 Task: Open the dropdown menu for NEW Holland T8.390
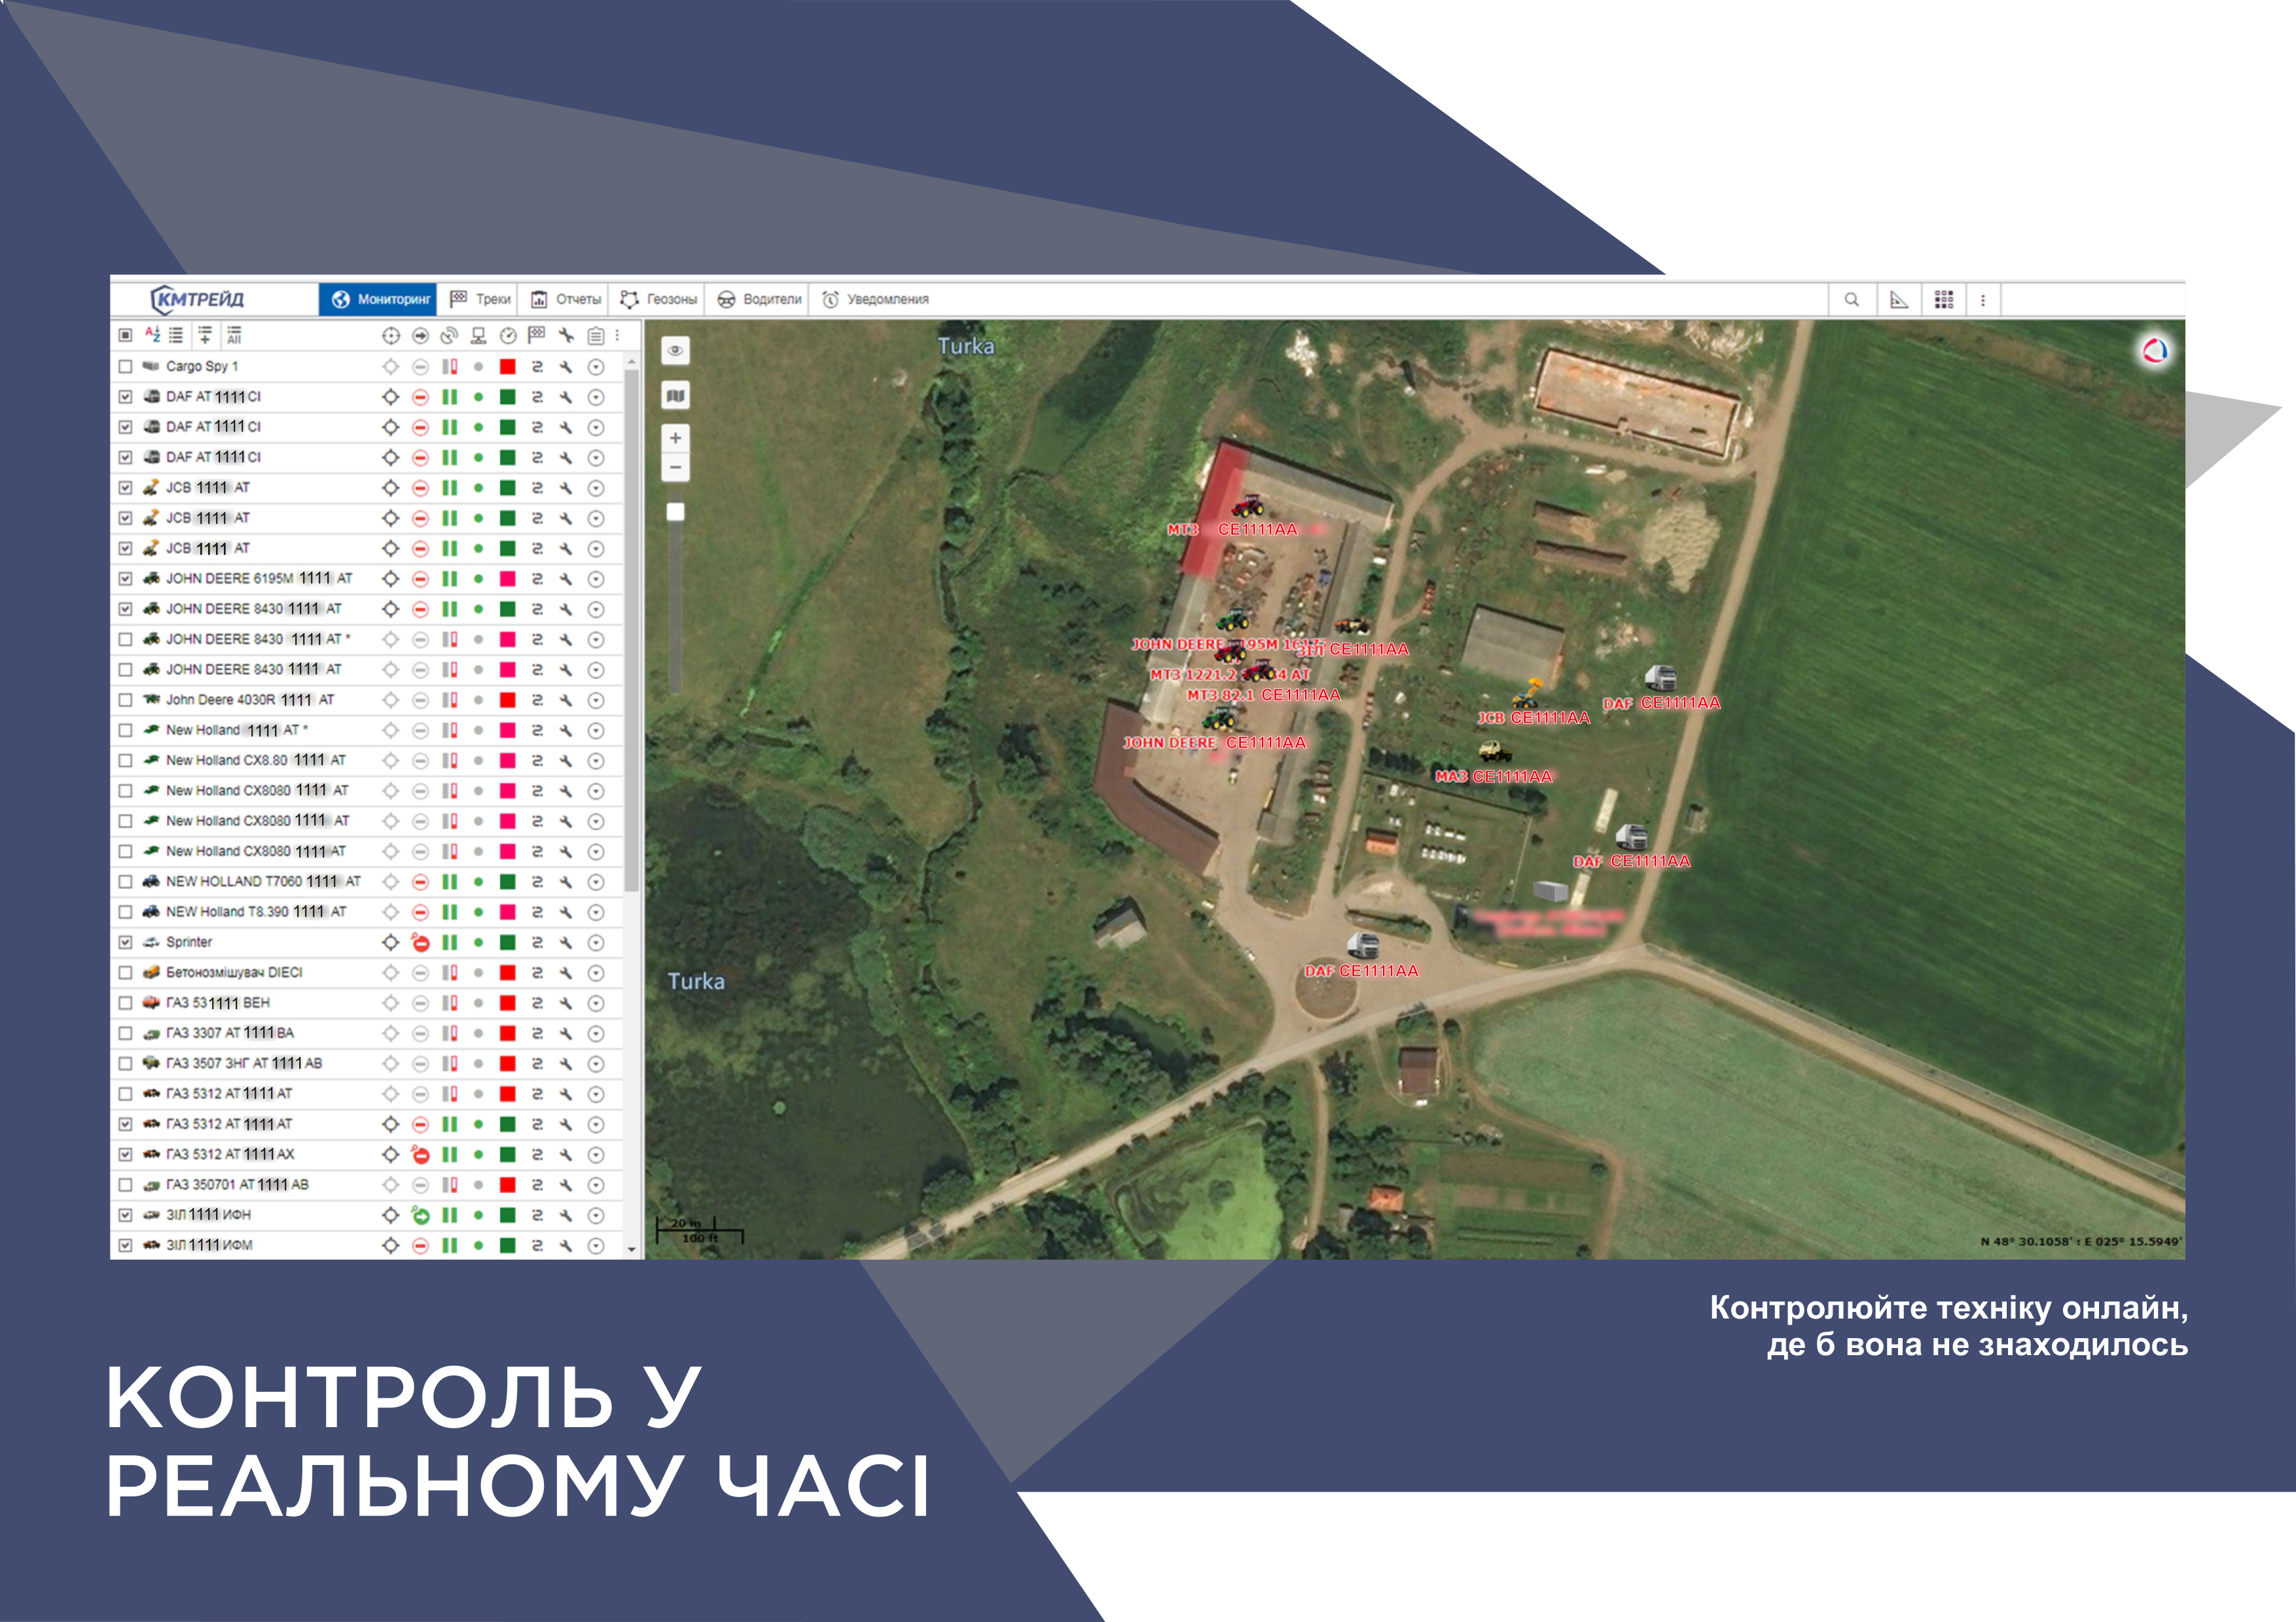point(596,912)
